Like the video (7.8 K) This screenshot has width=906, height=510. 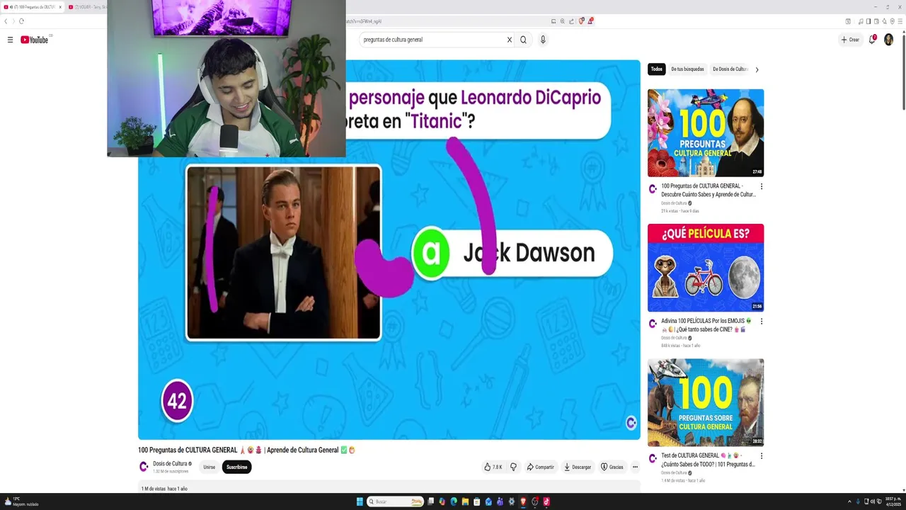tap(493, 467)
